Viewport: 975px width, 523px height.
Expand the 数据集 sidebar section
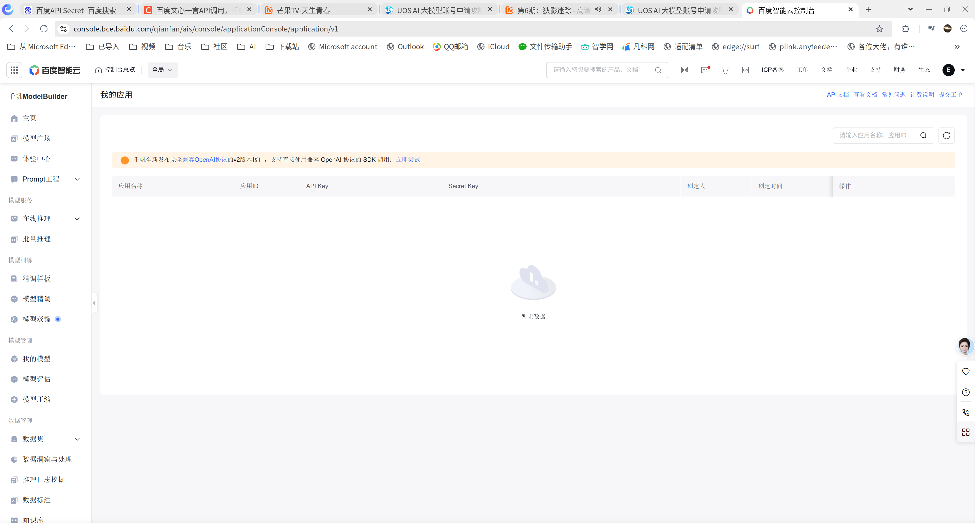tap(77, 439)
